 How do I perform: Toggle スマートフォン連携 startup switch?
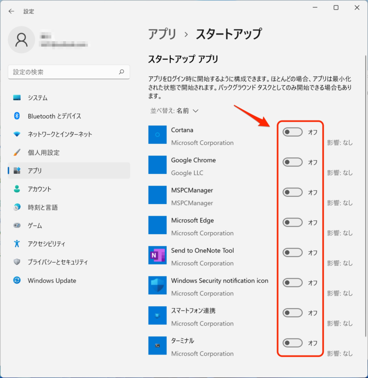[x=293, y=313]
